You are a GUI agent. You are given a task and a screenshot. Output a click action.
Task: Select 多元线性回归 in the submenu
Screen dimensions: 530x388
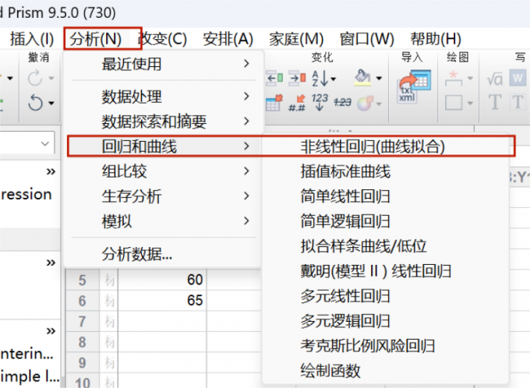click(x=387, y=296)
